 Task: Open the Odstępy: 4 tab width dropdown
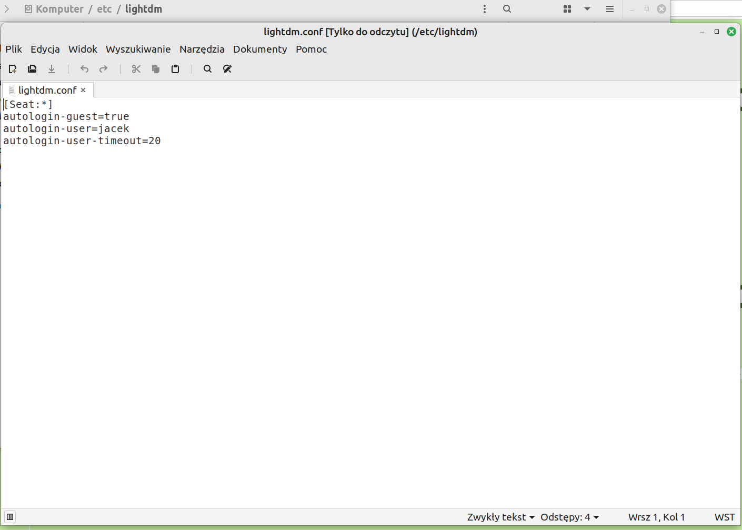coord(570,517)
